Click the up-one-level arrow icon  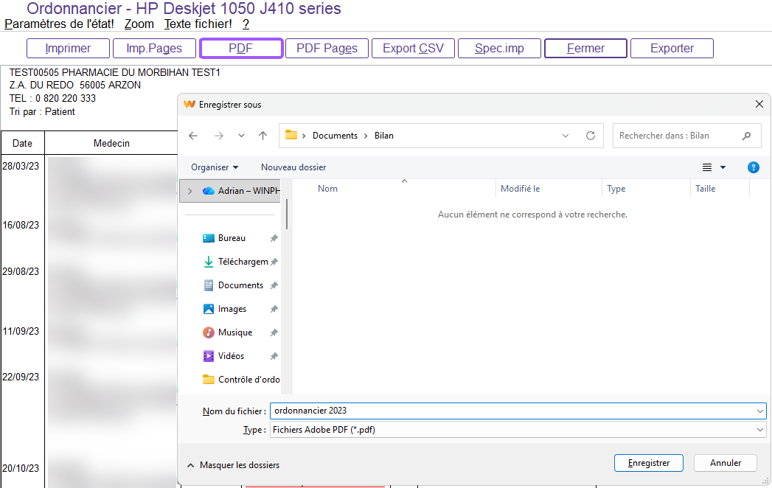(262, 136)
